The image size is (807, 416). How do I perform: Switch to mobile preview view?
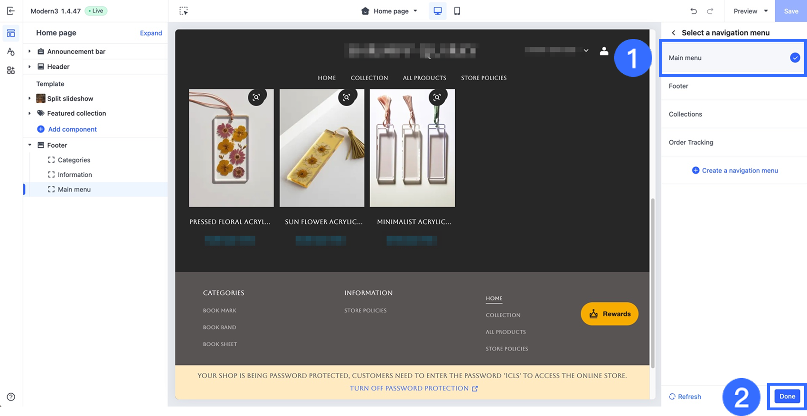[457, 11]
